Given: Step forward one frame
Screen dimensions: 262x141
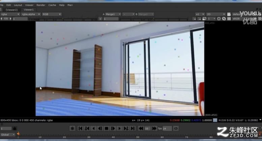Looking at the screenshot, I should 113,128.
